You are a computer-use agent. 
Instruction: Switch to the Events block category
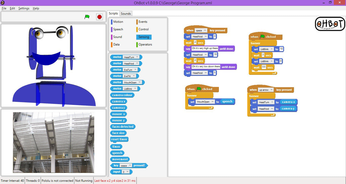[143, 22]
